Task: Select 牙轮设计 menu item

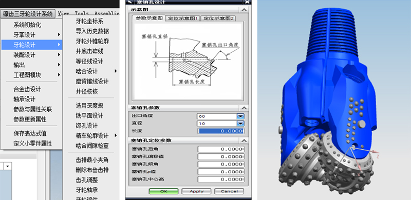Action: point(32,45)
